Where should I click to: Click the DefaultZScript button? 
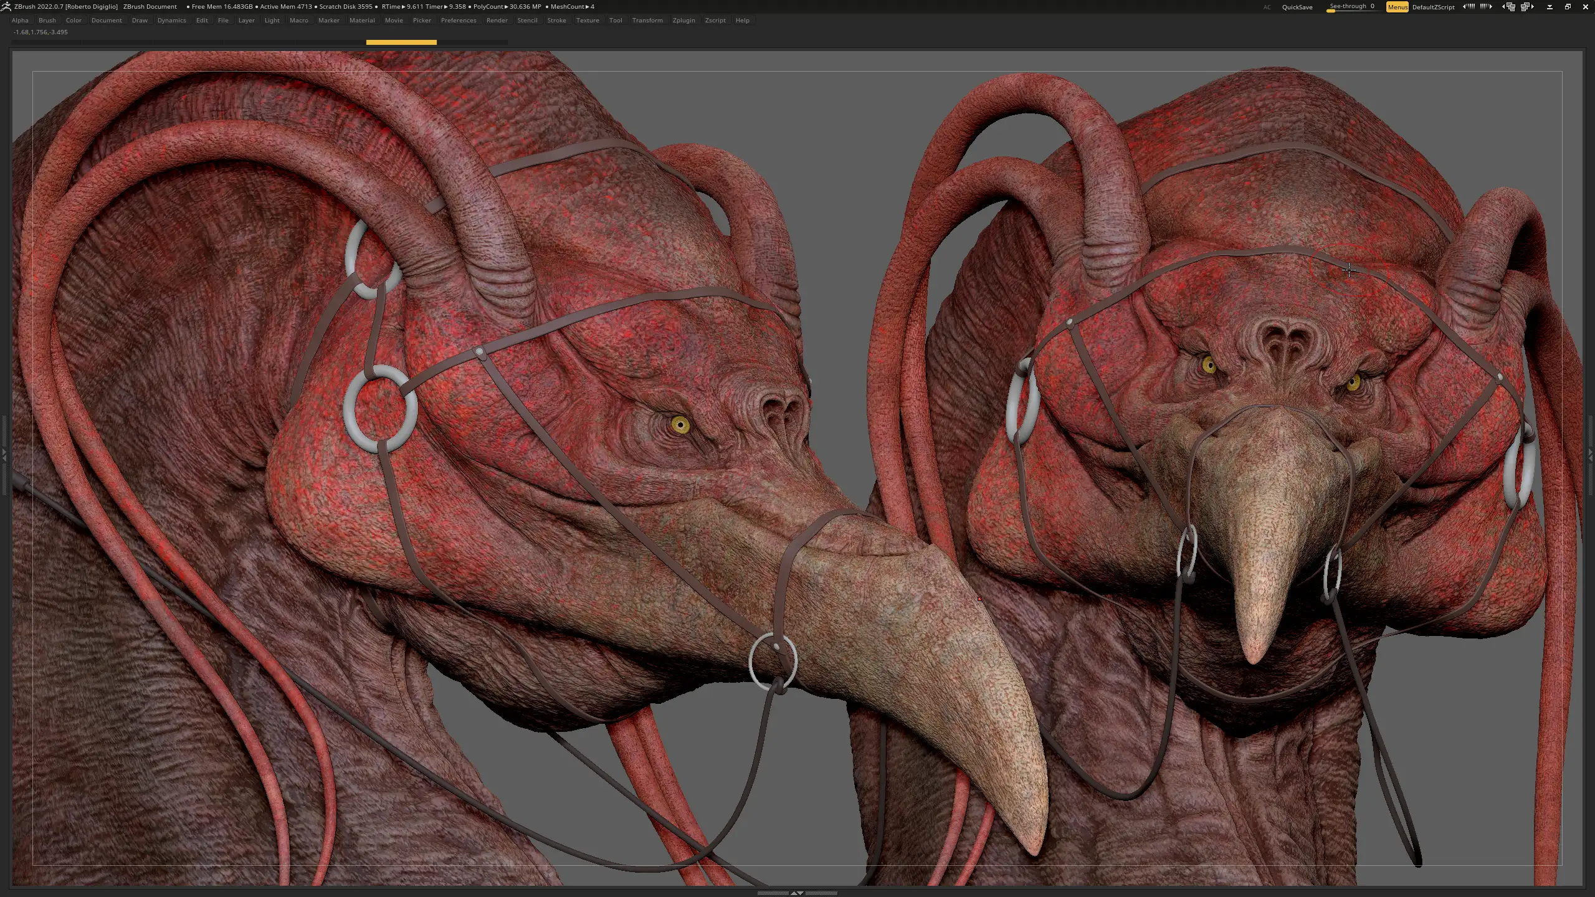pos(1433,7)
